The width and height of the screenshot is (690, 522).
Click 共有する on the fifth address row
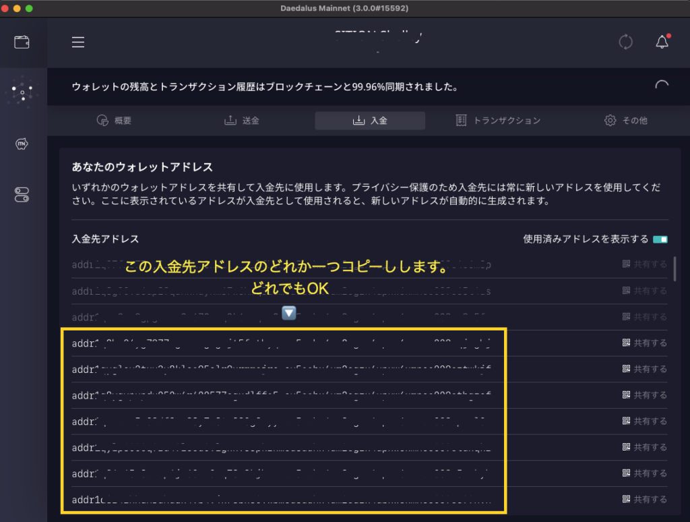tap(645, 369)
